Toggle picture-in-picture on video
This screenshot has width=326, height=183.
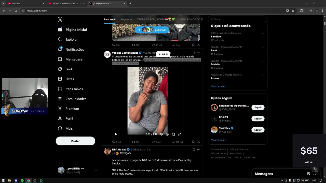pyautogui.click(x=173, y=134)
